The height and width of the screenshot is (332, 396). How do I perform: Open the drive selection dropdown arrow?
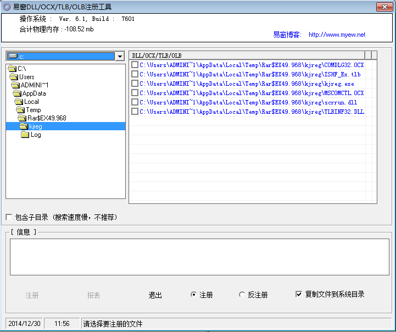point(120,57)
